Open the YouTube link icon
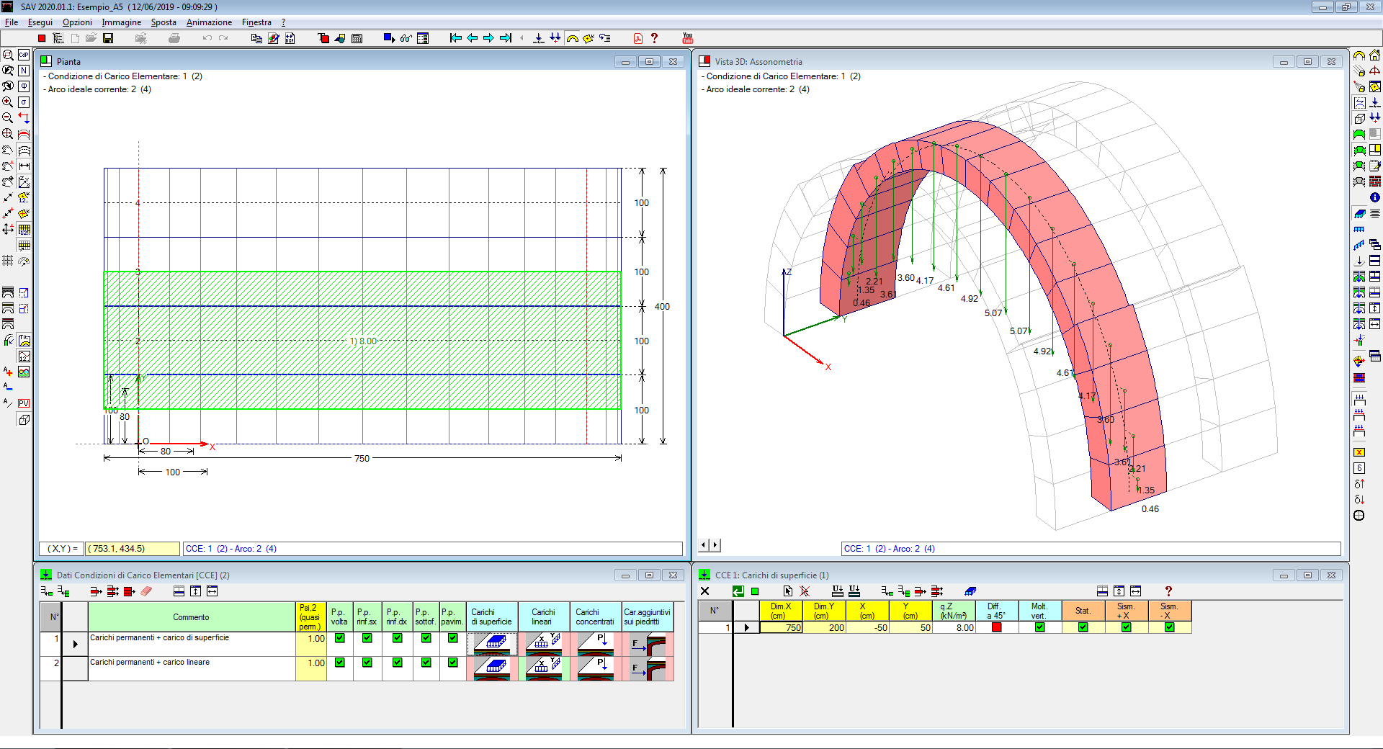Screen dimensions: 1383x749 pos(687,38)
